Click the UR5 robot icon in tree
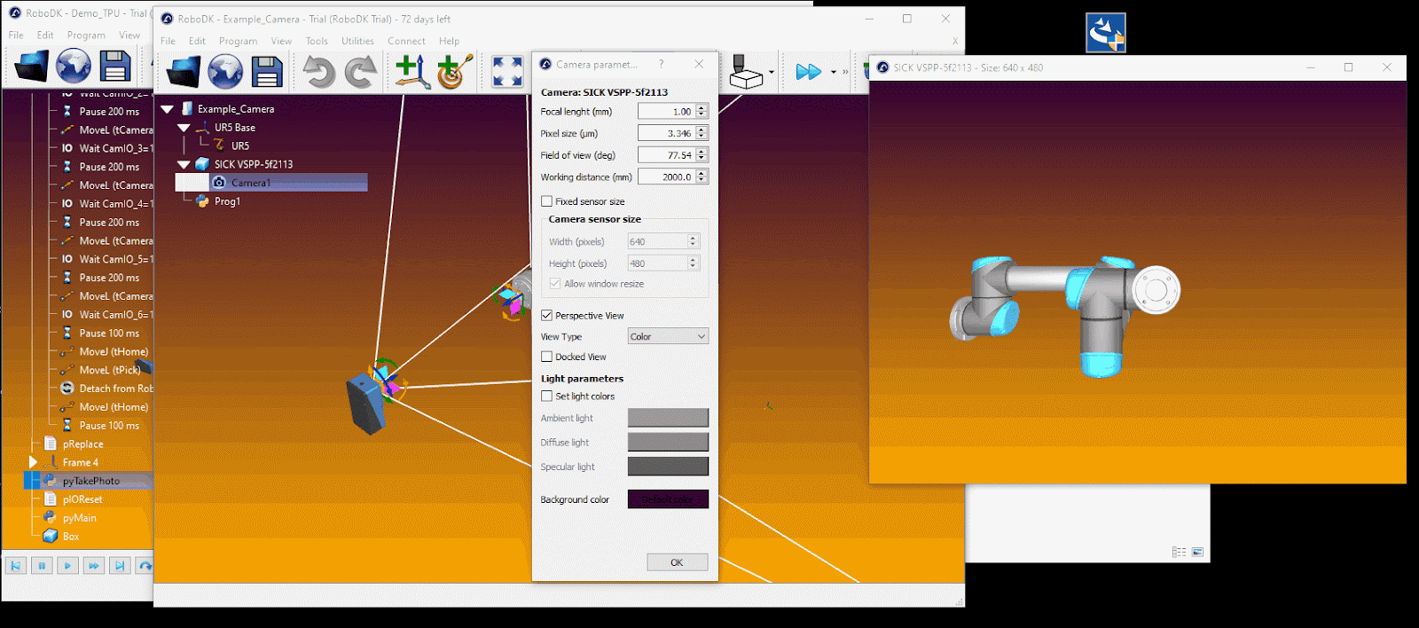The image size is (1419, 628). click(219, 145)
